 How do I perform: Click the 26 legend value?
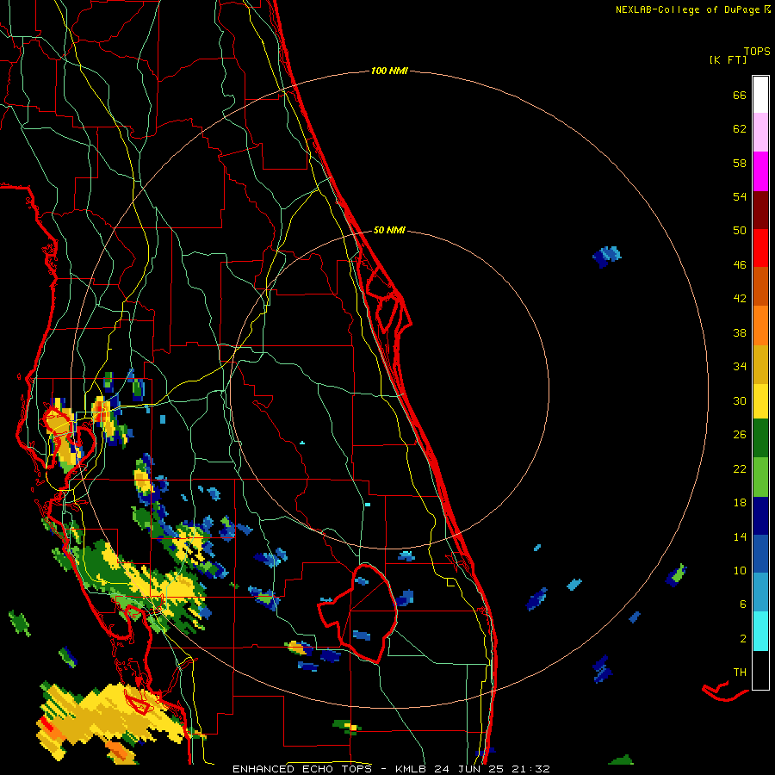pos(740,435)
